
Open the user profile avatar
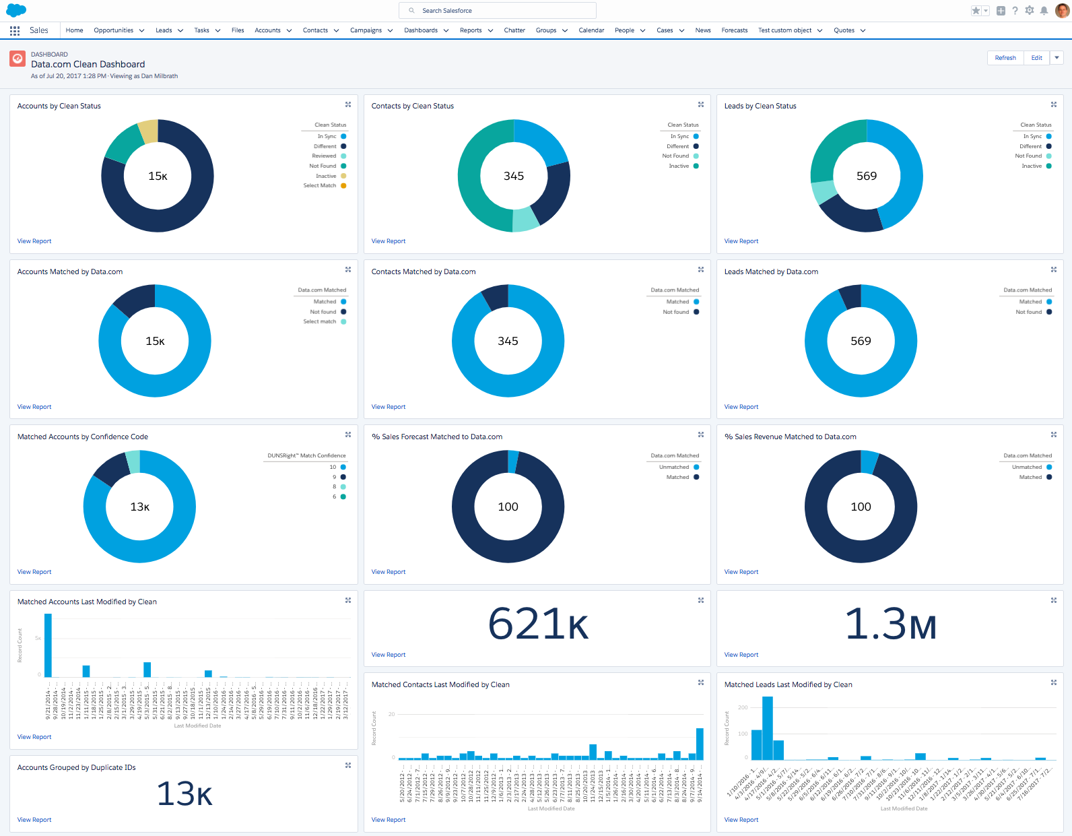pos(1062,10)
